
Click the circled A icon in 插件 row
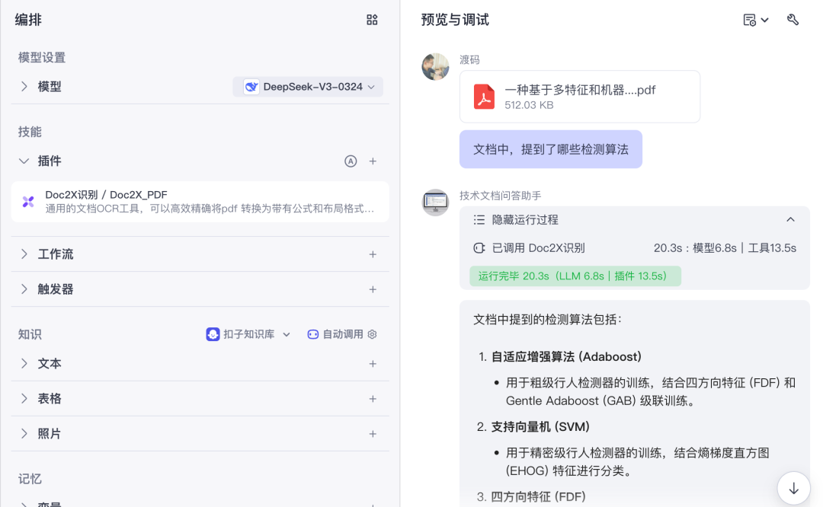[x=352, y=161]
